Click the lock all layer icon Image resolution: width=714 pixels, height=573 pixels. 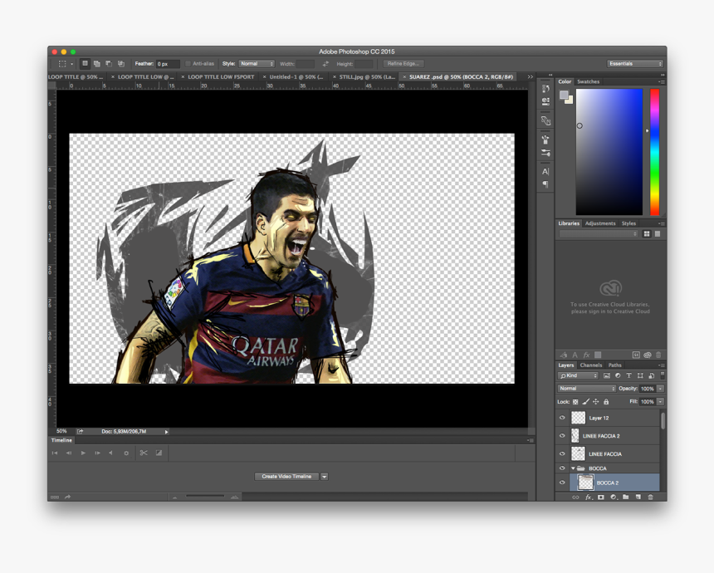606,402
